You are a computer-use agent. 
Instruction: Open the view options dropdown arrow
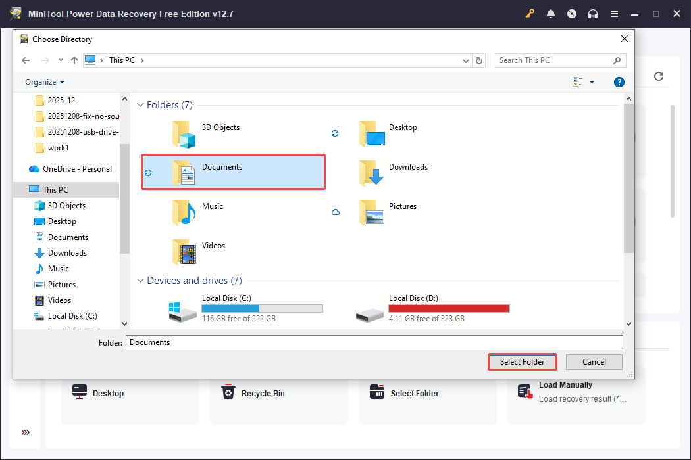[x=592, y=82]
